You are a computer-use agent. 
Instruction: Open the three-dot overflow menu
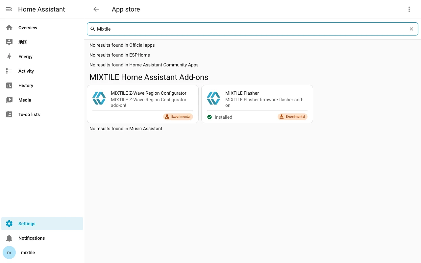[409, 9]
